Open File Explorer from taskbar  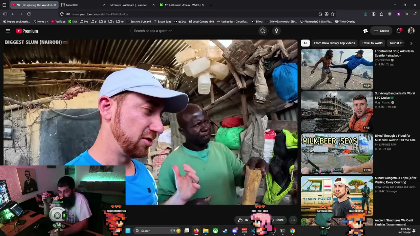click(206, 231)
